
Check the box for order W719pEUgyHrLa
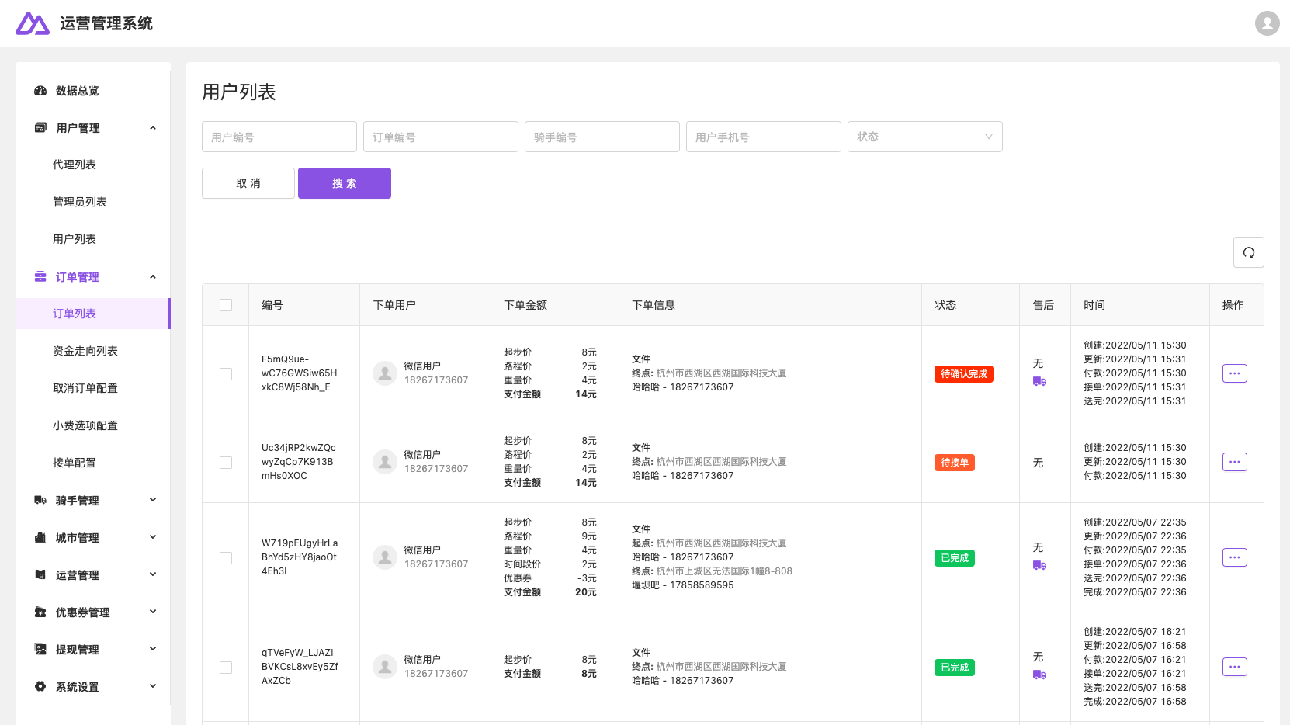coord(226,558)
